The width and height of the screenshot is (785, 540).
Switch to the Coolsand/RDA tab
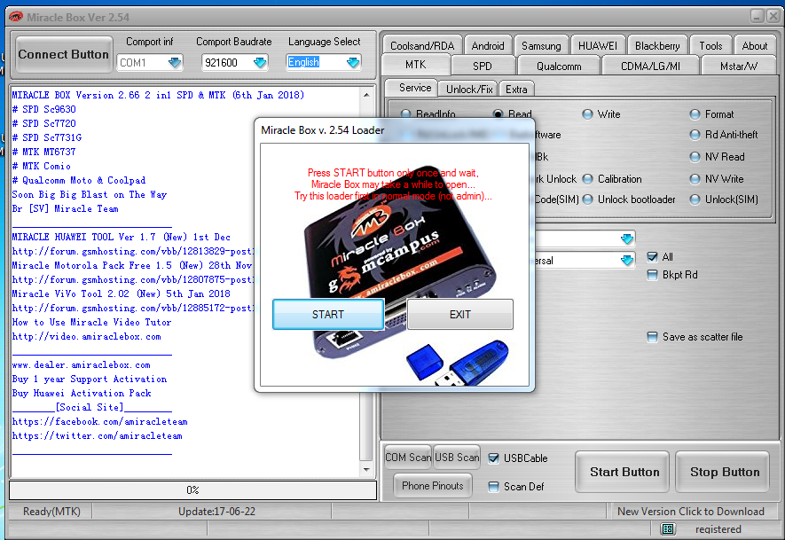[422, 46]
